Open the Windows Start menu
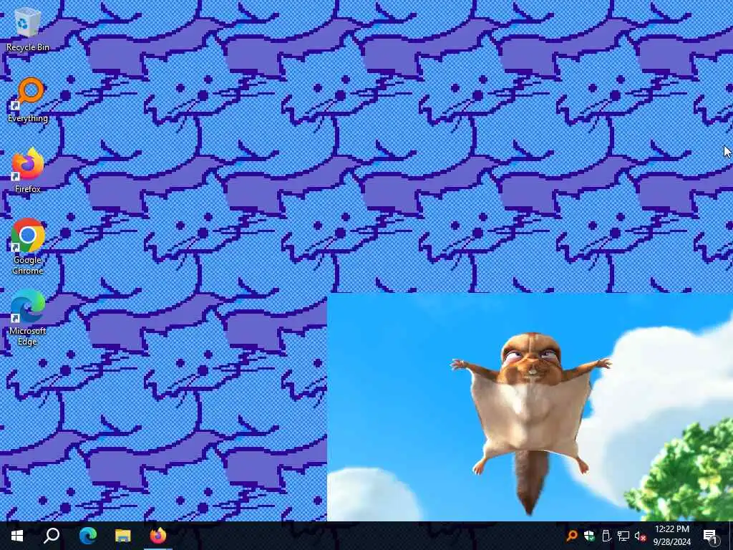 pyautogui.click(x=17, y=536)
